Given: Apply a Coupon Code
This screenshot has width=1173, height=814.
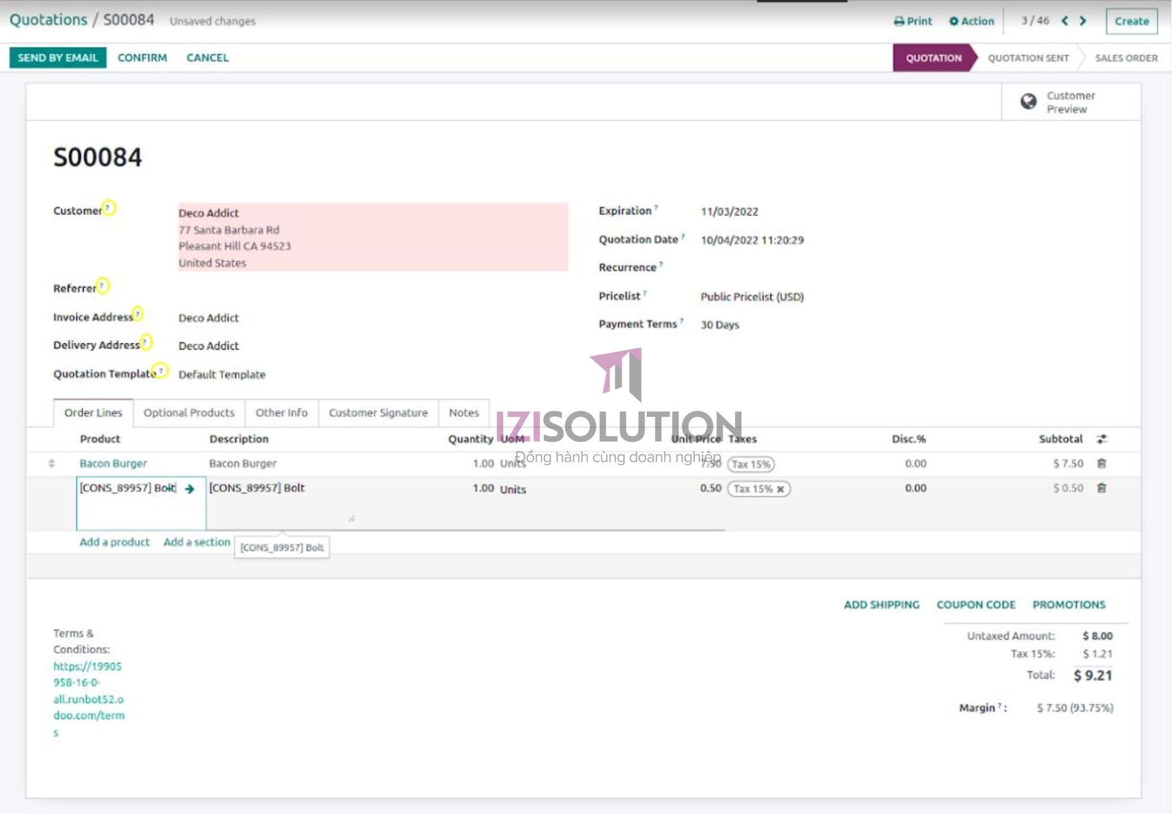Looking at the screenshot, I should (x=976, y=604).
